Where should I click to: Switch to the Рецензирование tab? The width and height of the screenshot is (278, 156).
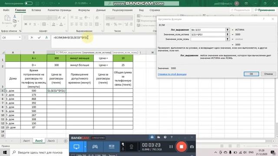click(122, 10)
